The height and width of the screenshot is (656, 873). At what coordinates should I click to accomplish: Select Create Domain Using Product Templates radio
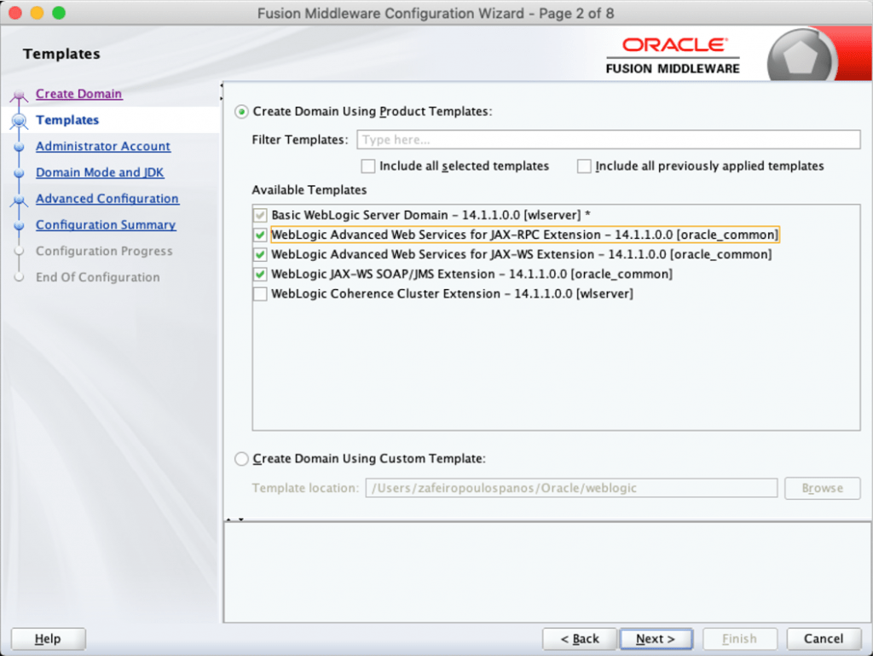[241, 112]
